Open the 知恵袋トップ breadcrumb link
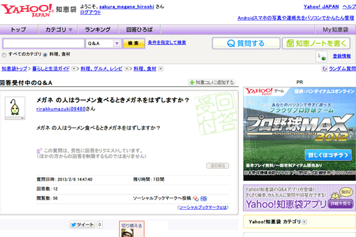This screenshot has height=237, width=356. (x=14, y=69)
